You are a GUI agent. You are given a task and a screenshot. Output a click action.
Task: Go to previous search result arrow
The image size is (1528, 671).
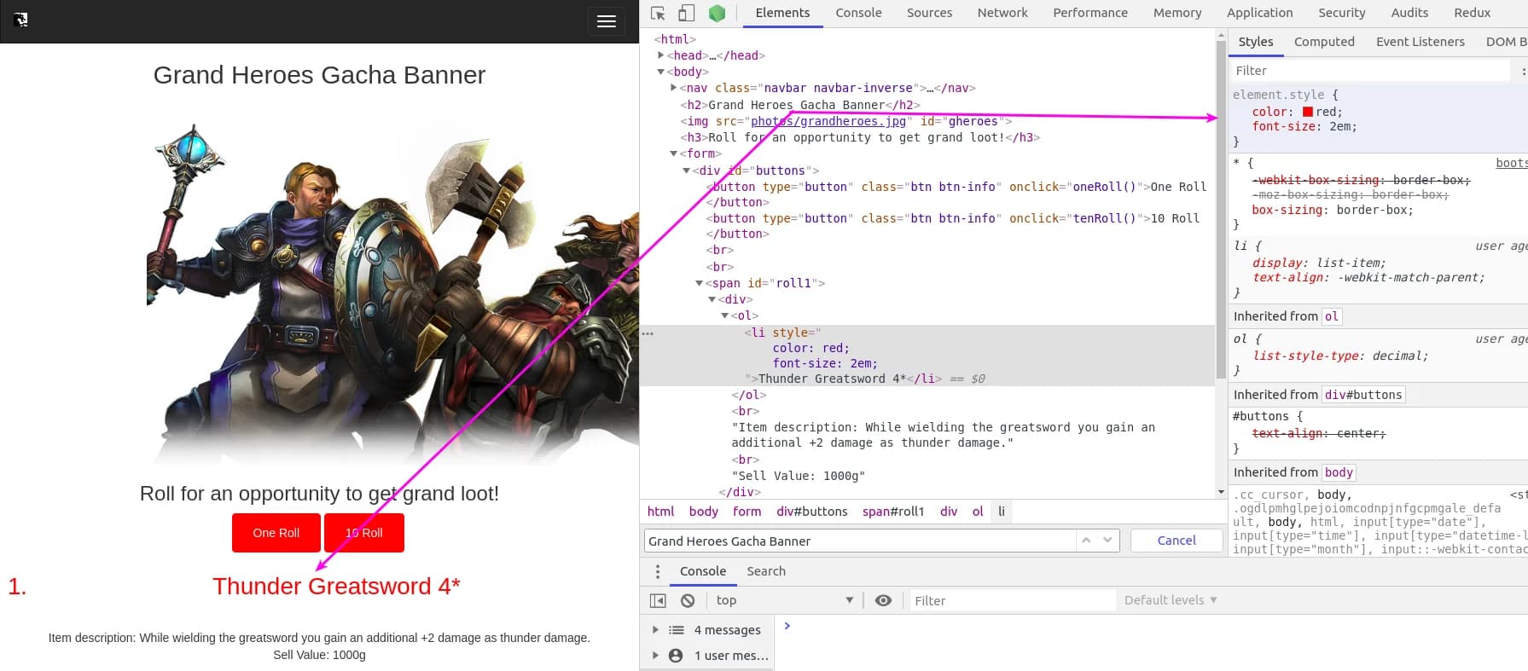click(1086, 541)
